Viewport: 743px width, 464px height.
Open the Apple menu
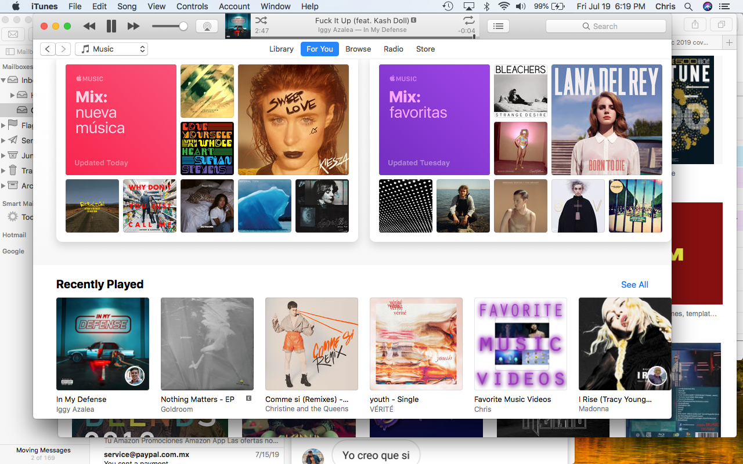point(16,6)
